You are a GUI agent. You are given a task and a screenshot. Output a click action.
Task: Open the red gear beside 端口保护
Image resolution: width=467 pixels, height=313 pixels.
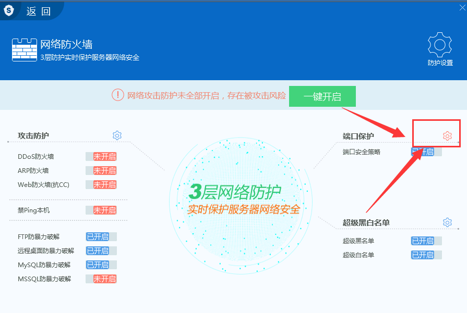(447, 136)
